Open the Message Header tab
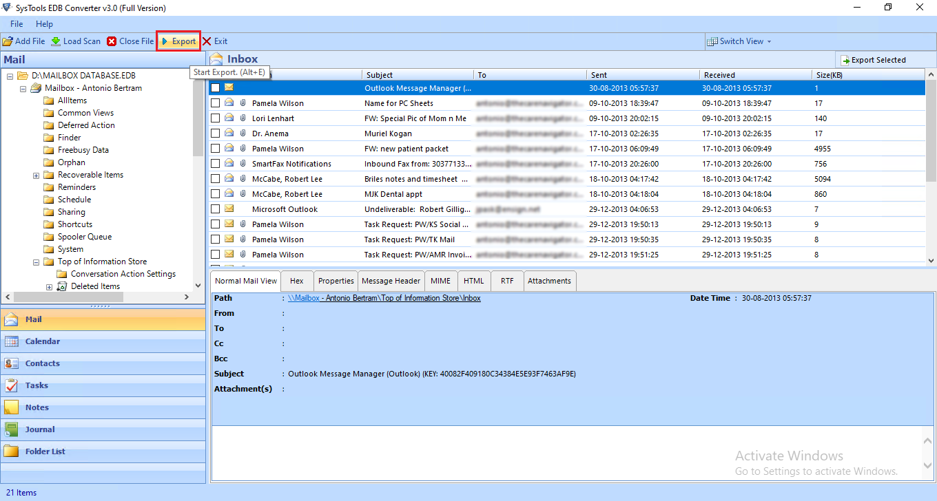This screenshot has width=937, height=501. coord(391,281)
